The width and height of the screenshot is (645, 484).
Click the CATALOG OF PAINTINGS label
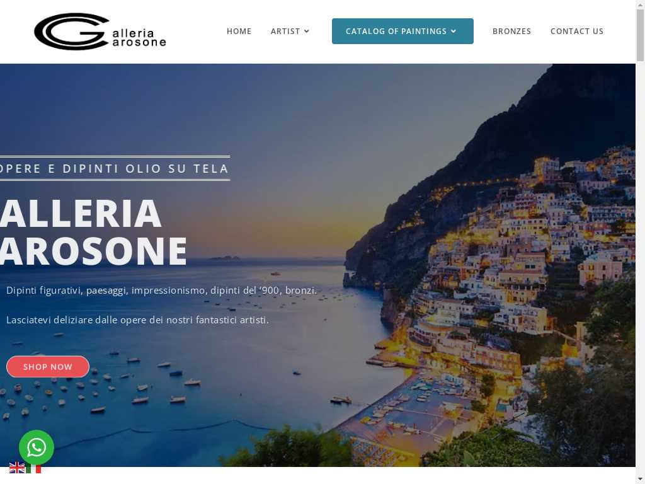pyautogui.click(x=396, y=32)
